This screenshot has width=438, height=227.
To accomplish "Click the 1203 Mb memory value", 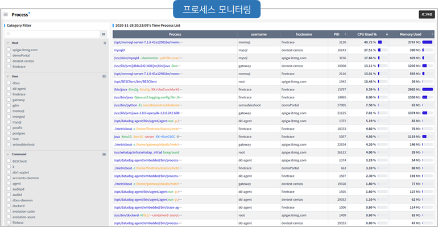I will point(414,66).
